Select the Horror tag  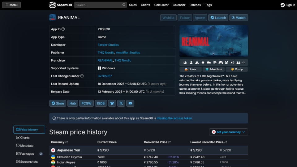click(191, 69)
